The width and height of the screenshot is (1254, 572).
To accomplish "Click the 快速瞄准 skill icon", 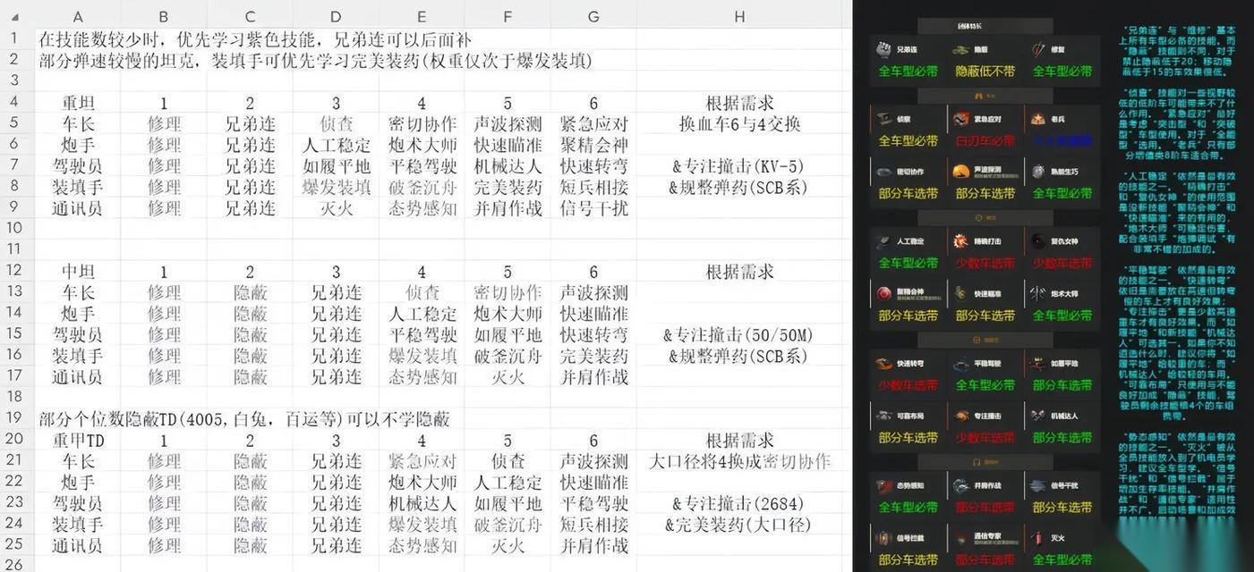I will click(x=960, y=293).
